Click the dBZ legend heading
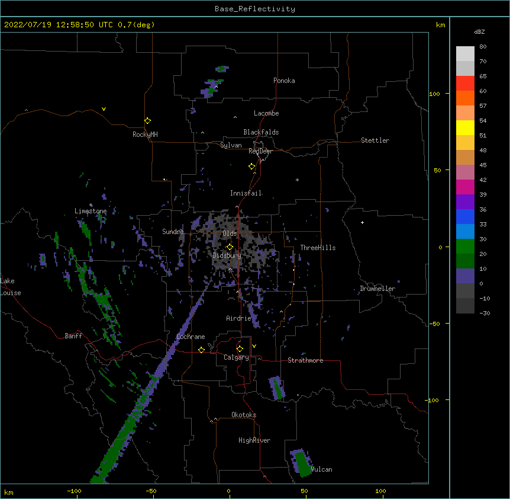Image resolution: width=510 pixels, height=499 pixels. click(479, 32)
